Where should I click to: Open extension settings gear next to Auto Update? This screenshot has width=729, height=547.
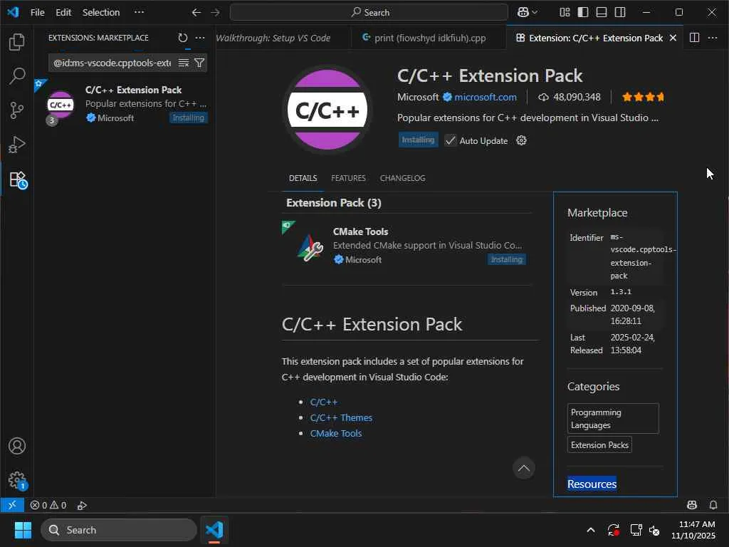[x=521, y=140]
